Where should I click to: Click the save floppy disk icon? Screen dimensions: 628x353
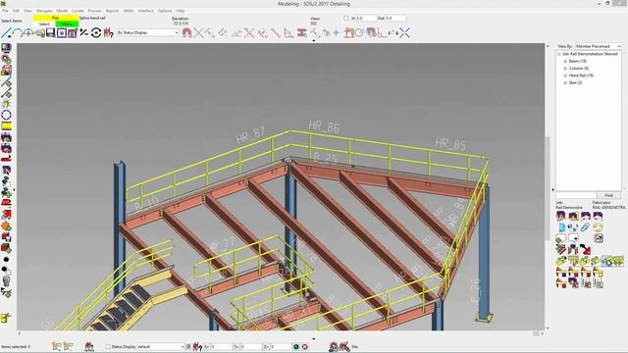pos(50,32)
